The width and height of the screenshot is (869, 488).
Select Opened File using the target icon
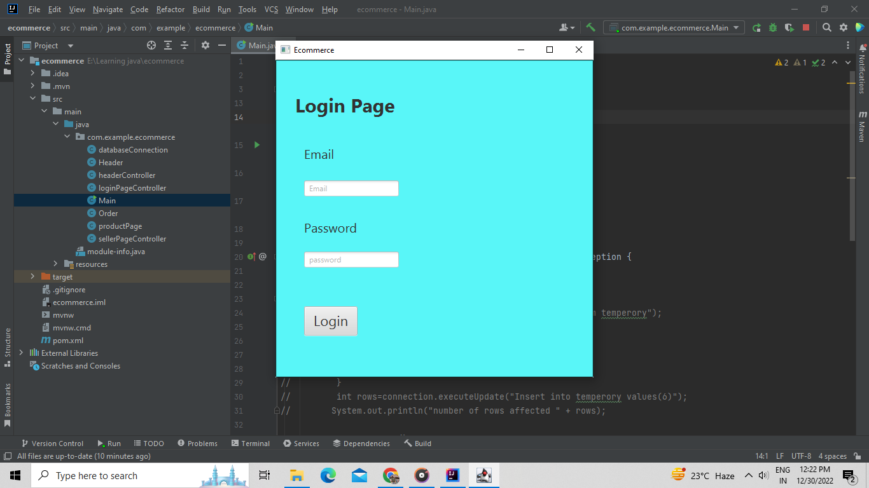pos(151,45)
